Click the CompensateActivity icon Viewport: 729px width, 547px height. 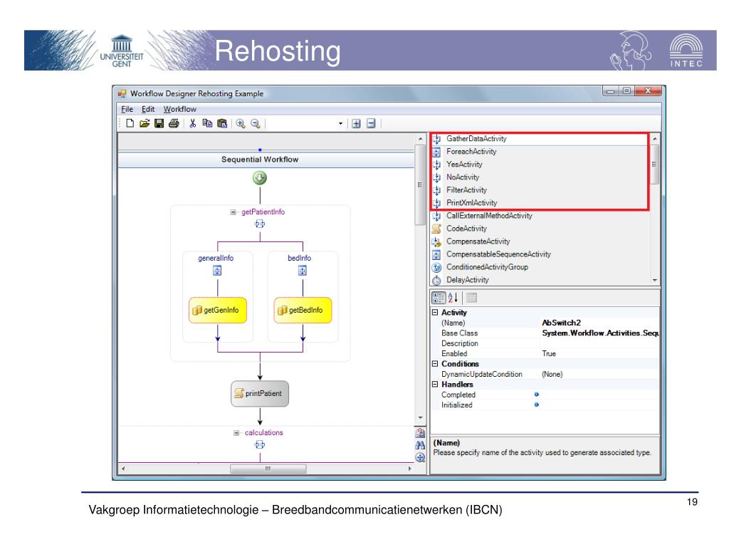(436, 242)
